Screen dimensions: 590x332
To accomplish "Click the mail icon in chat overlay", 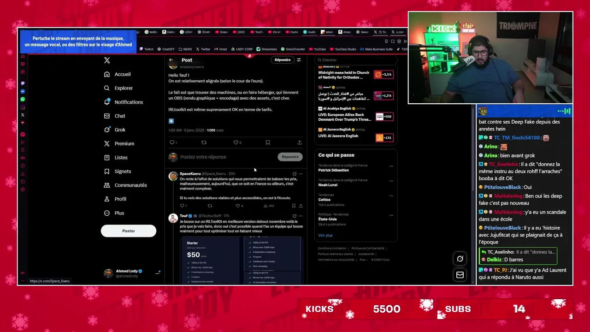I will tap(460, 275).
